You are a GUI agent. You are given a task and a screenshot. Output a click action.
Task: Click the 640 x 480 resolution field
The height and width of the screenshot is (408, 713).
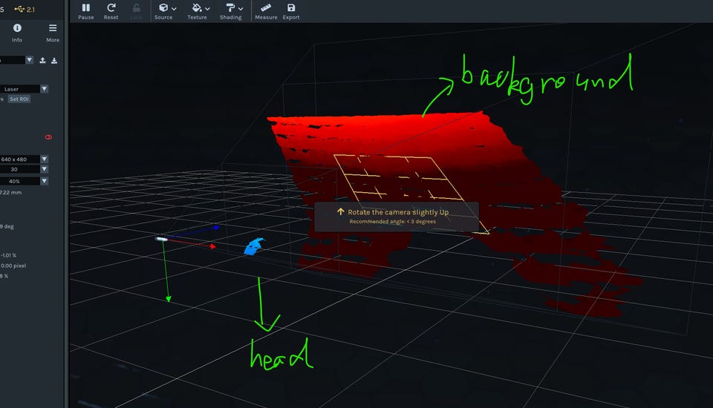tap(19, 159)
